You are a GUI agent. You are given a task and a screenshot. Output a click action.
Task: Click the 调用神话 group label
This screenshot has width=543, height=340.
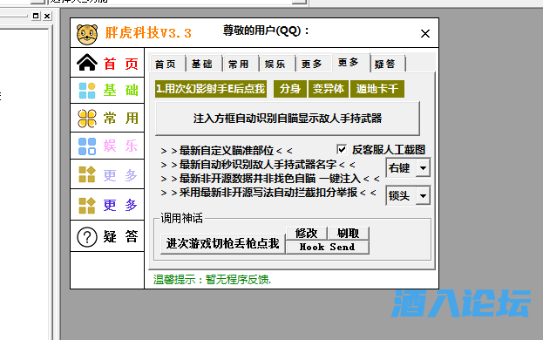point(182,218)
